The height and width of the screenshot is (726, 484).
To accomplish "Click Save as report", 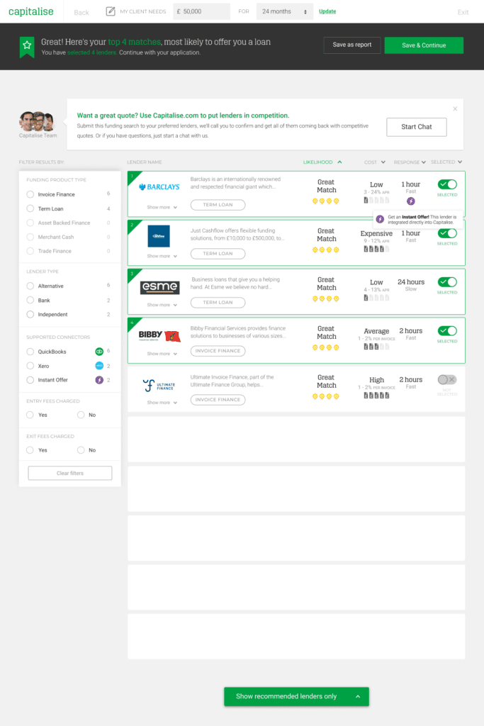I will [x=351, y=45].
